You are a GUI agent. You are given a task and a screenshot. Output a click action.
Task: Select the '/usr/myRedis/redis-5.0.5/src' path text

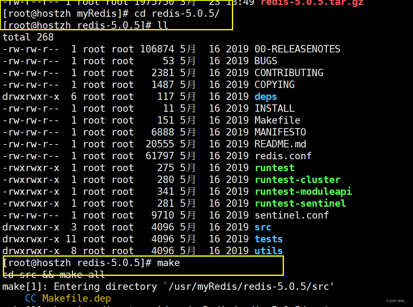point(249,287)
